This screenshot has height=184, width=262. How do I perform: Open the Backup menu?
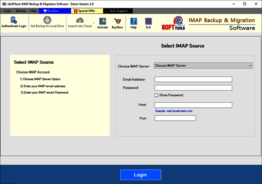click(21, 11)
